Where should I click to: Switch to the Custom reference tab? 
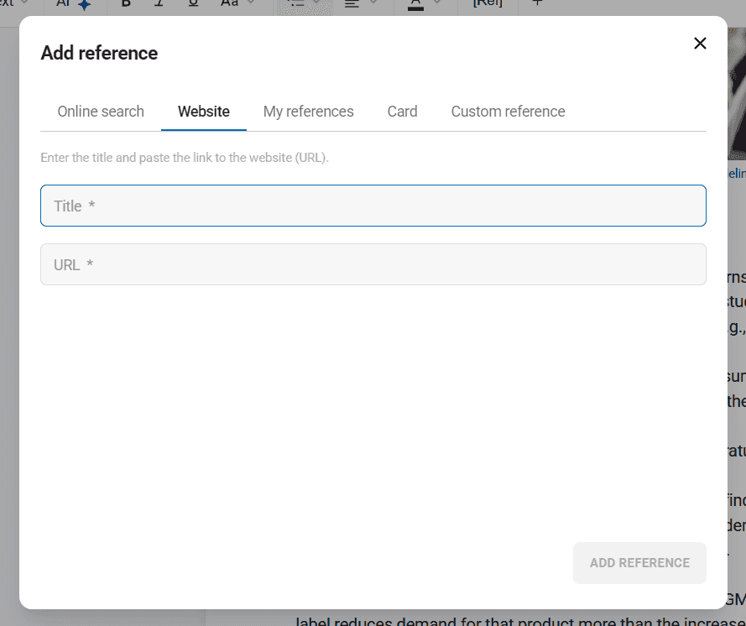click(x=508, y=112)
